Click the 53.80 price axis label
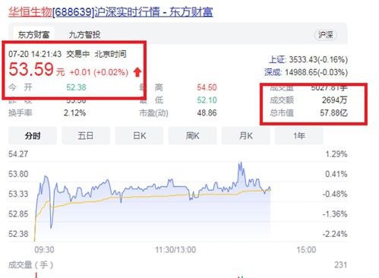The height and width of the screenshot is (278, 379). tap(18, 174)
